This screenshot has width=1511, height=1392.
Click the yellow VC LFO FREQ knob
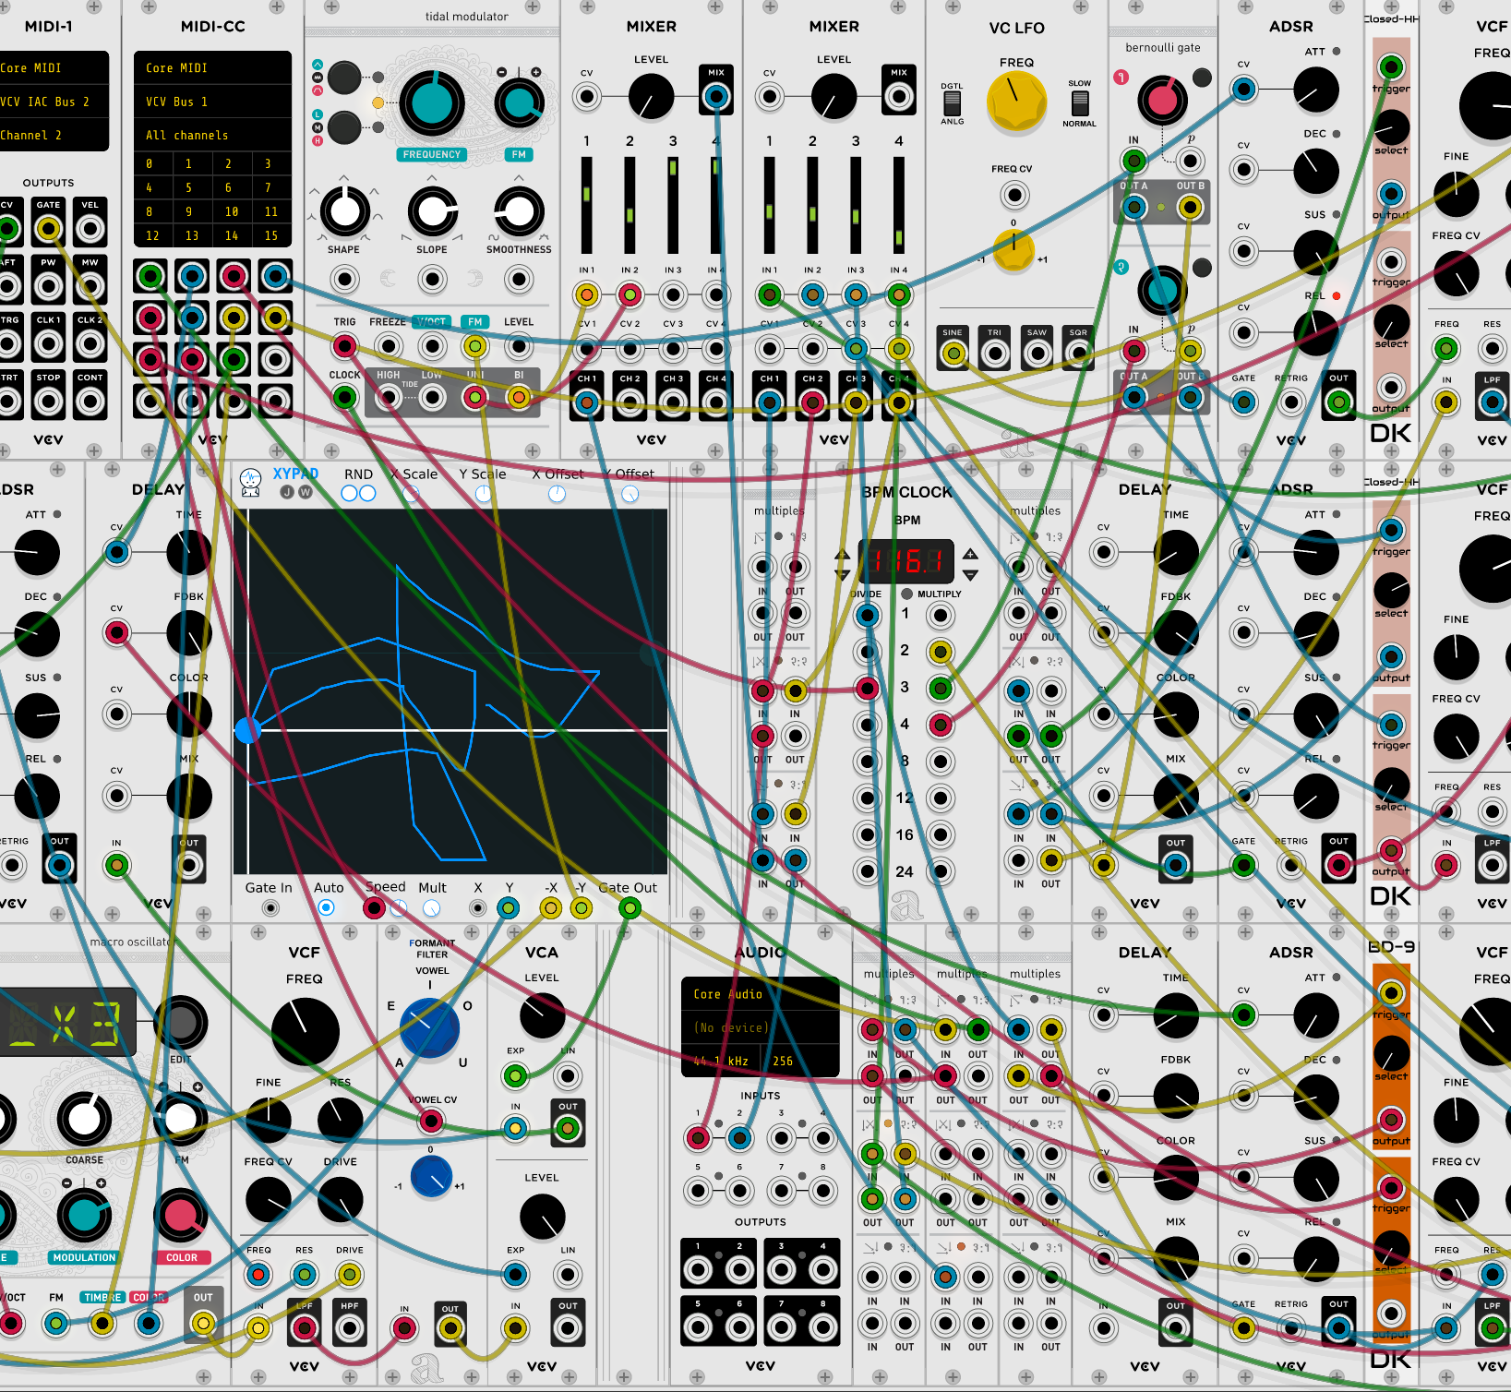click(x=1016, y=102)
